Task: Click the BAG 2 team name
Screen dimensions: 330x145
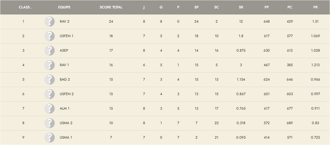Action: tap(65, 80)
